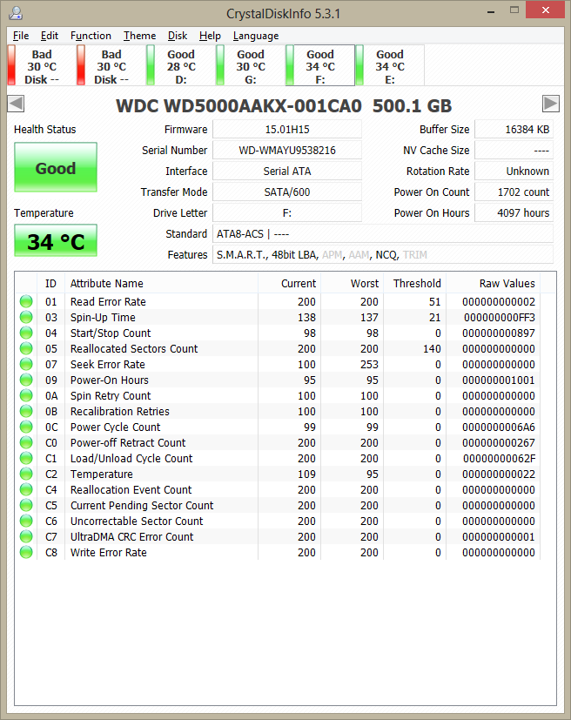This screenshot has width=571, height=720.
Task: Open the Theme menu
Action: coord(139,36)
